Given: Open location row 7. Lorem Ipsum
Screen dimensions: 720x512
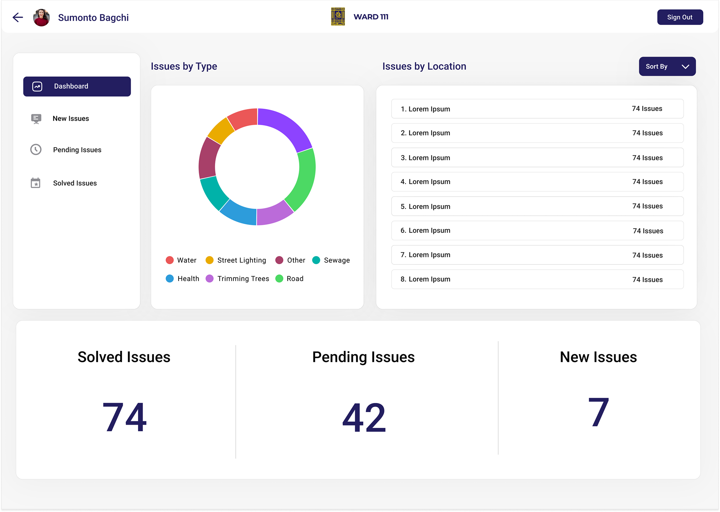Looking at the screenshot, I should click(x=537, y=255).
